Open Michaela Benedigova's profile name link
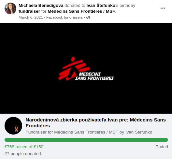Screen dimensions: 172x160 (x=41, y=6)
